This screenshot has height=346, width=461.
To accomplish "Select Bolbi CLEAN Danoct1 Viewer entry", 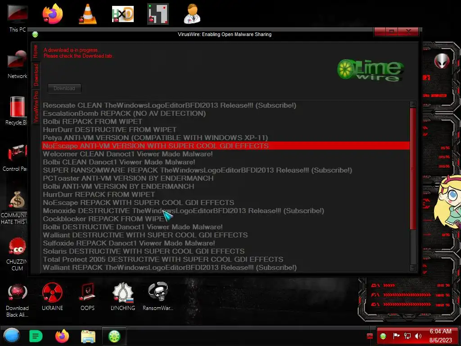I will (226, 162).
